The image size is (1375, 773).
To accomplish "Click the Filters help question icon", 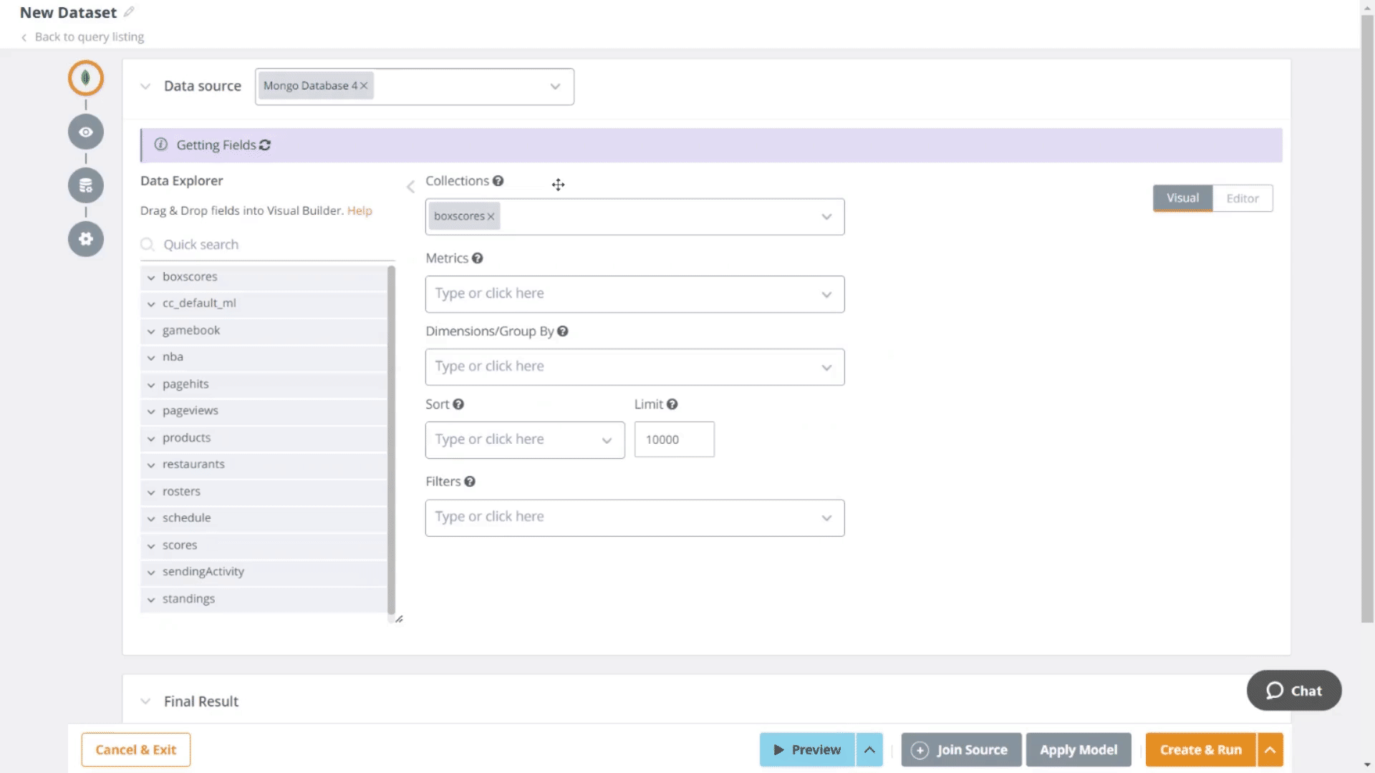I will click(x=470, y=482).
